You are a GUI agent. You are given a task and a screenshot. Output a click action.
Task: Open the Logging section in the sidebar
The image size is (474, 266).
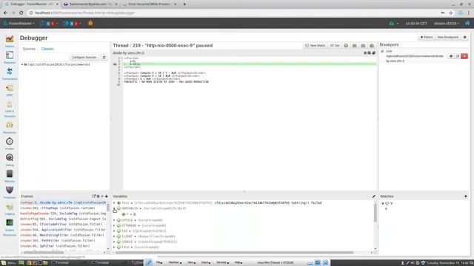click(10, 208)
